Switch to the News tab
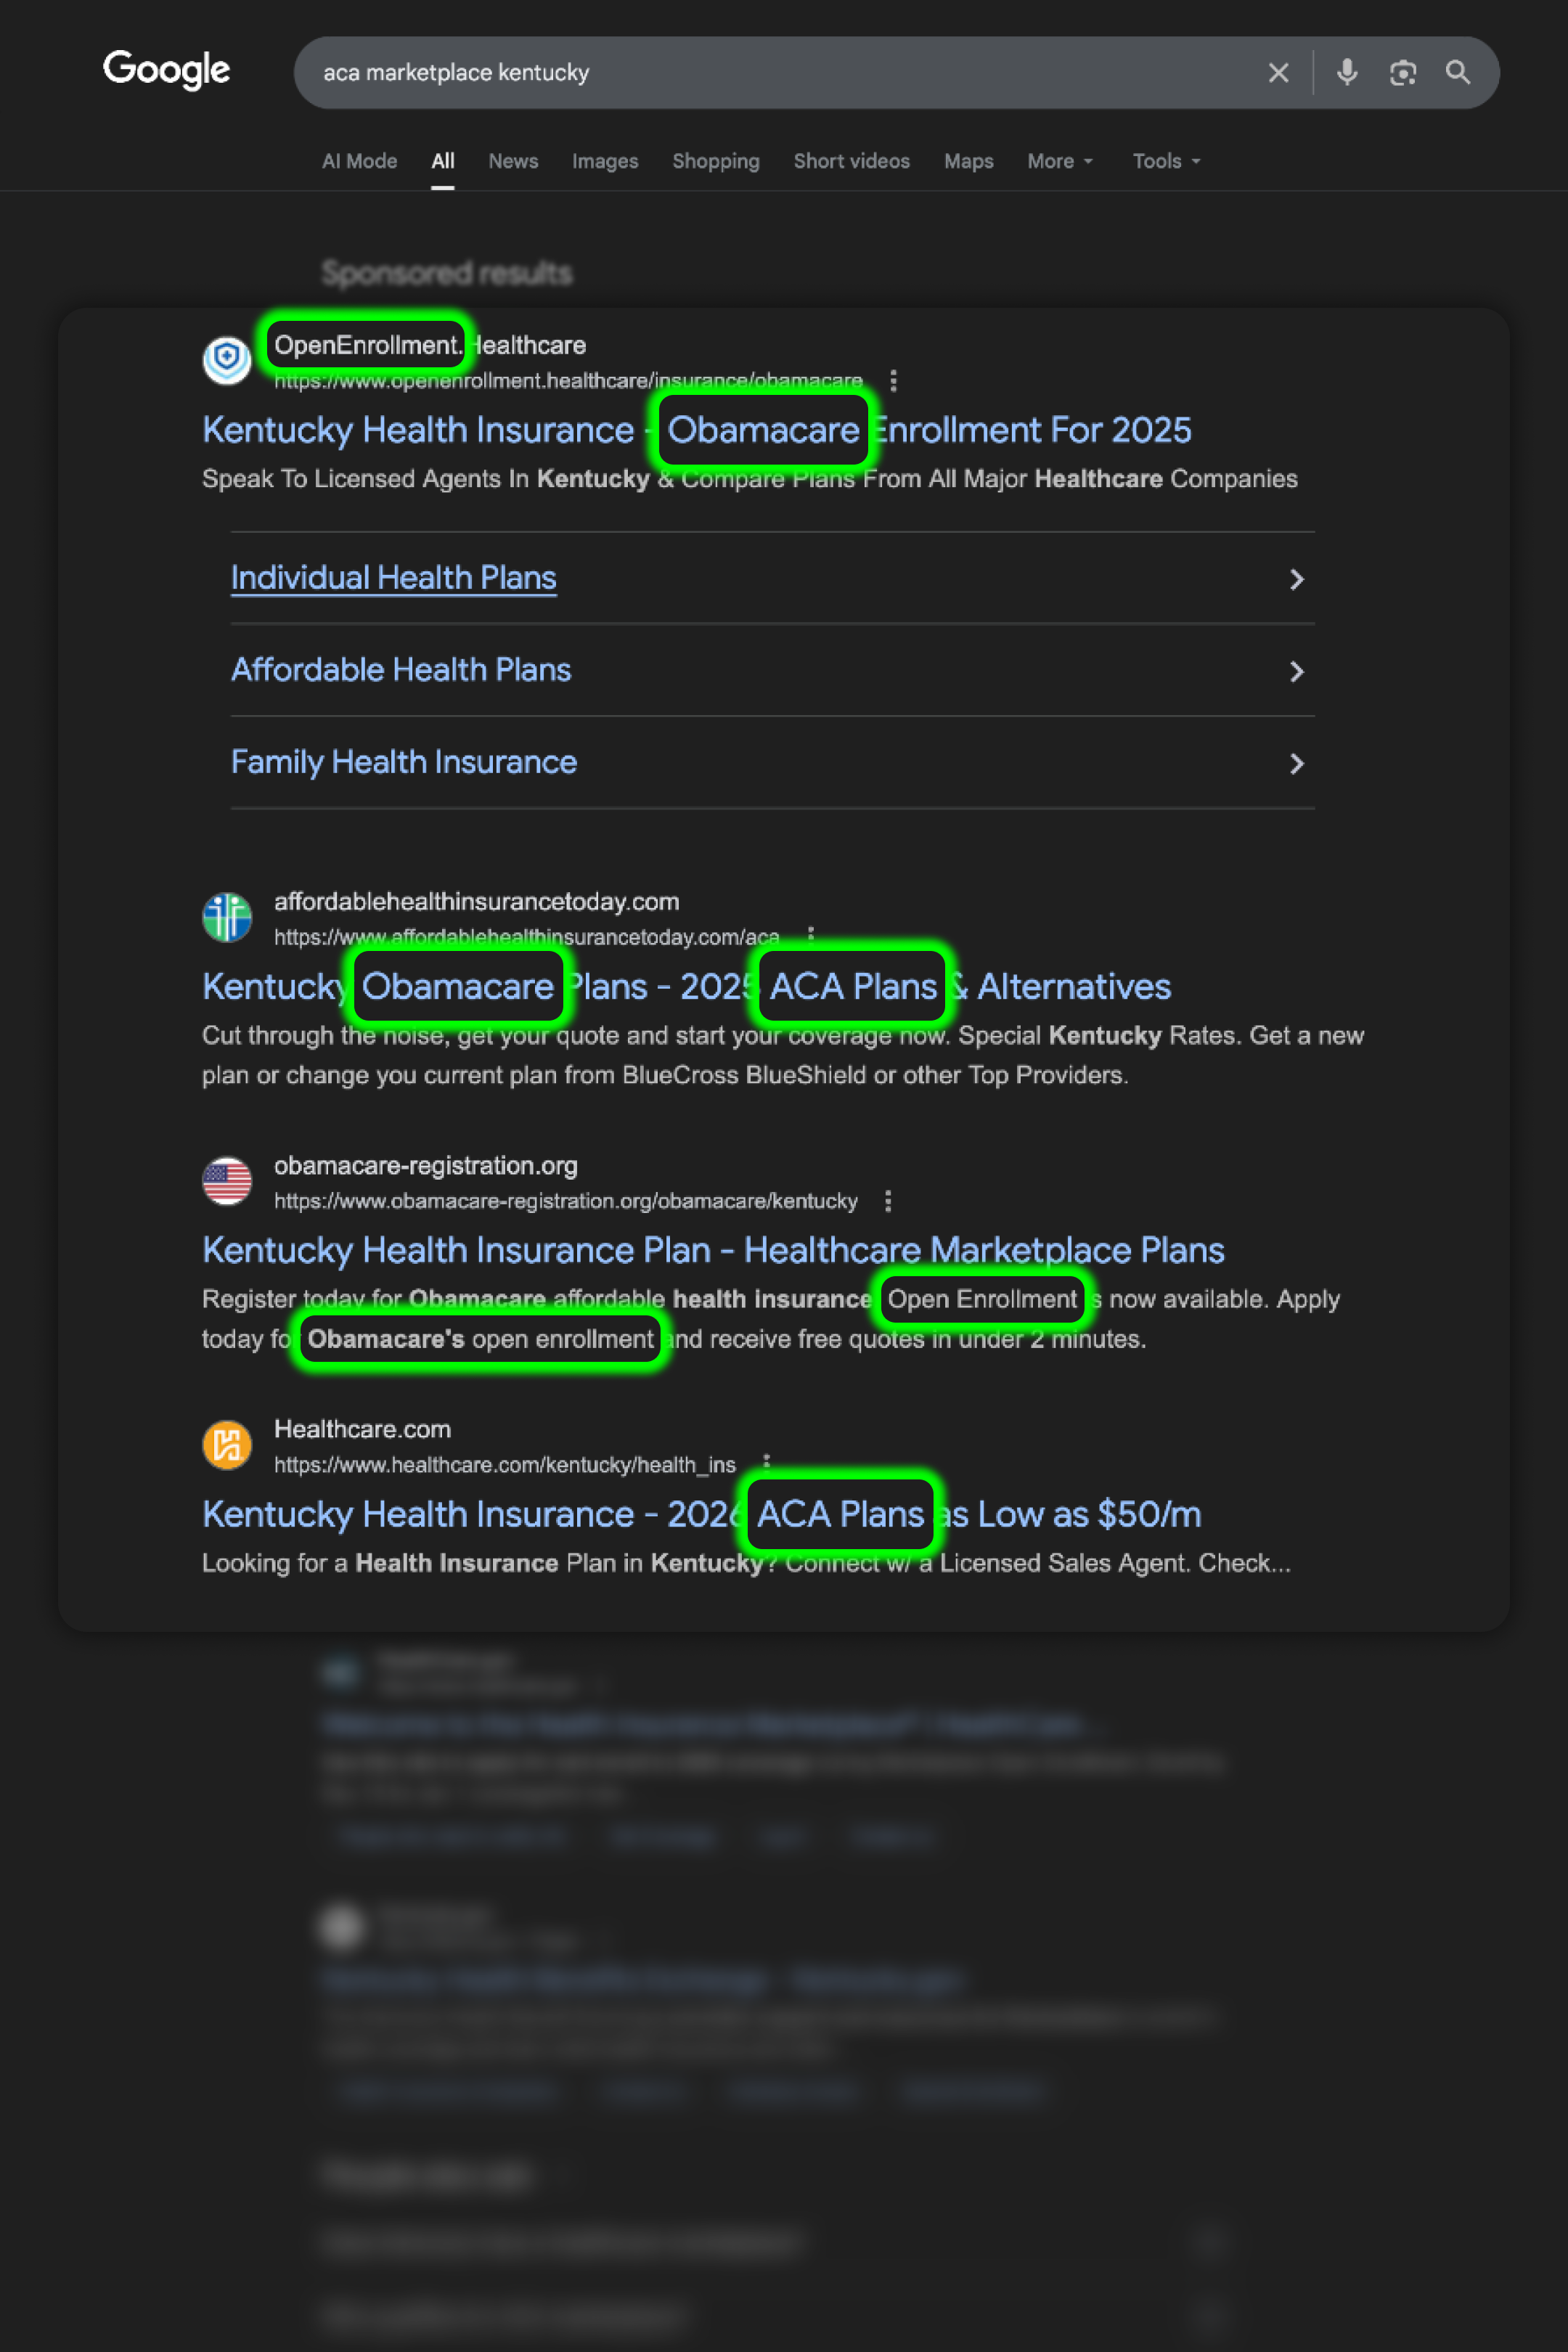Viewport: 1568px width, 2352px height. click(x=513, y=161)
